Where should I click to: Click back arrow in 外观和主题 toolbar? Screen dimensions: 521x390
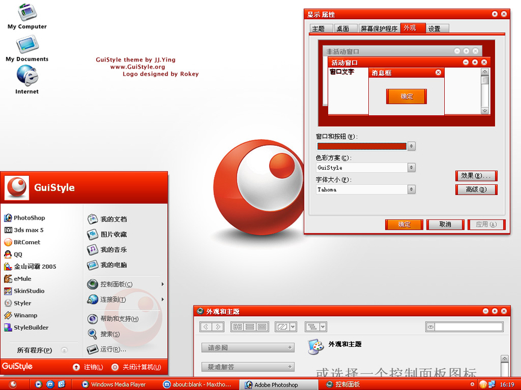click(206, 327)
